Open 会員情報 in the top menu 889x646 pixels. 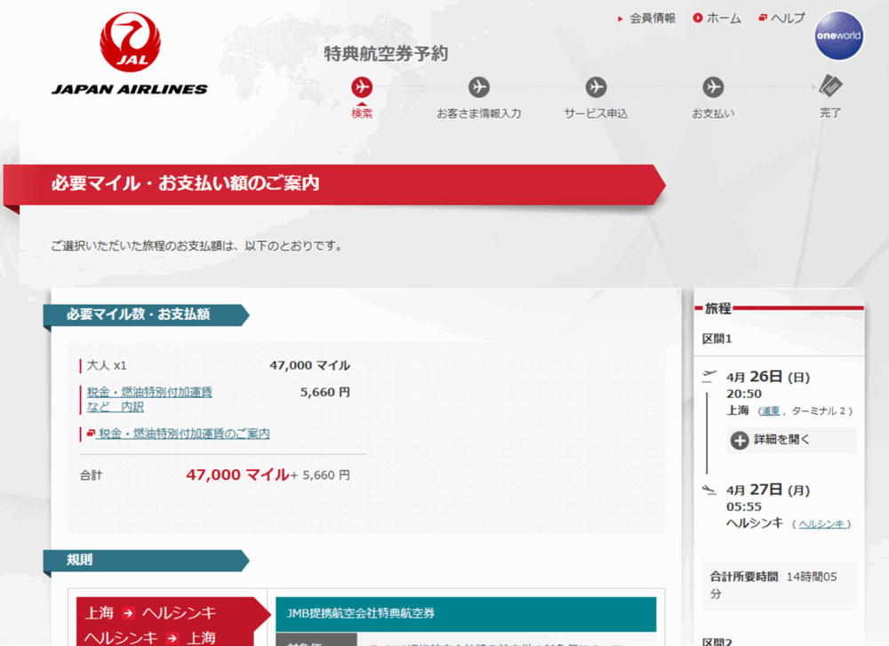(x=652, y=18)
